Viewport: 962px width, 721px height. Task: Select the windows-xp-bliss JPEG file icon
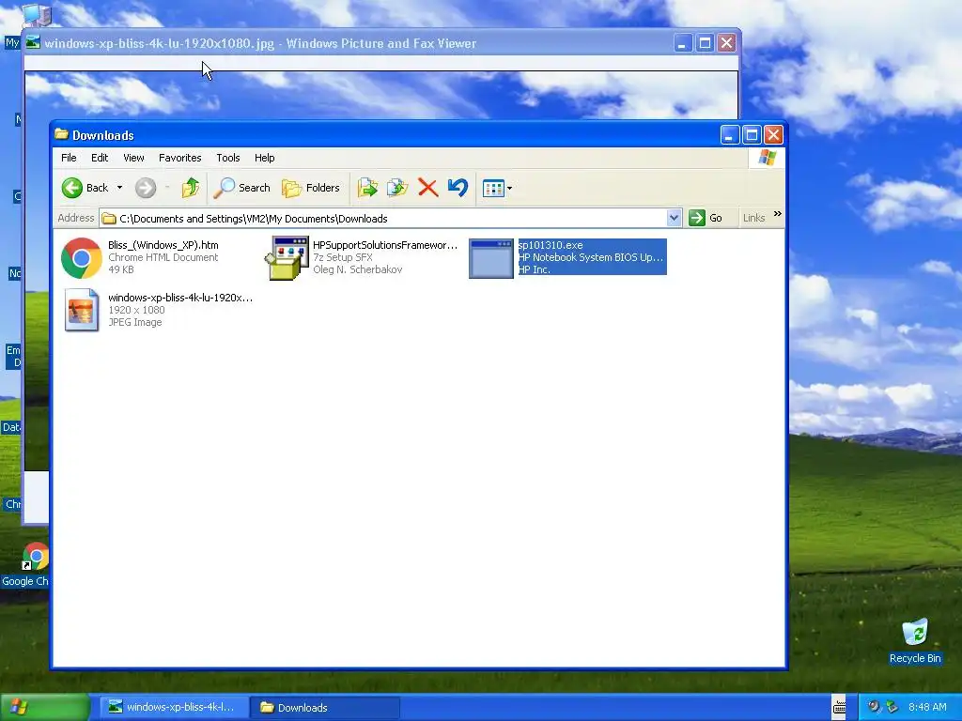(x=82, y=310)
